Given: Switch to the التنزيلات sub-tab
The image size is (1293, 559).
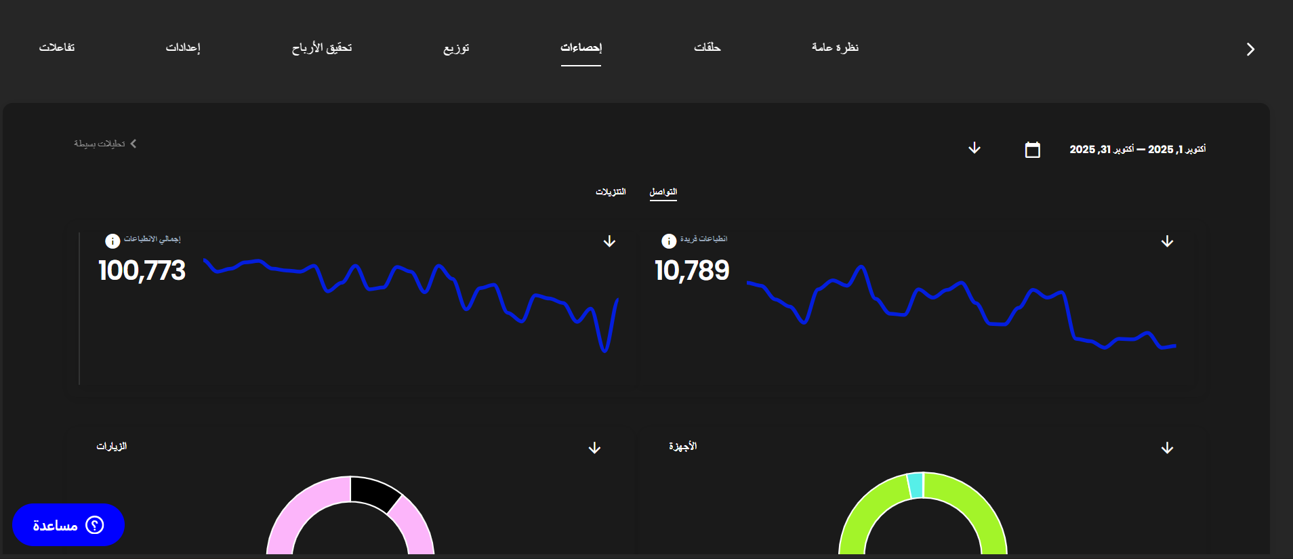Looking at the screenshot, I should click(611, 192).
